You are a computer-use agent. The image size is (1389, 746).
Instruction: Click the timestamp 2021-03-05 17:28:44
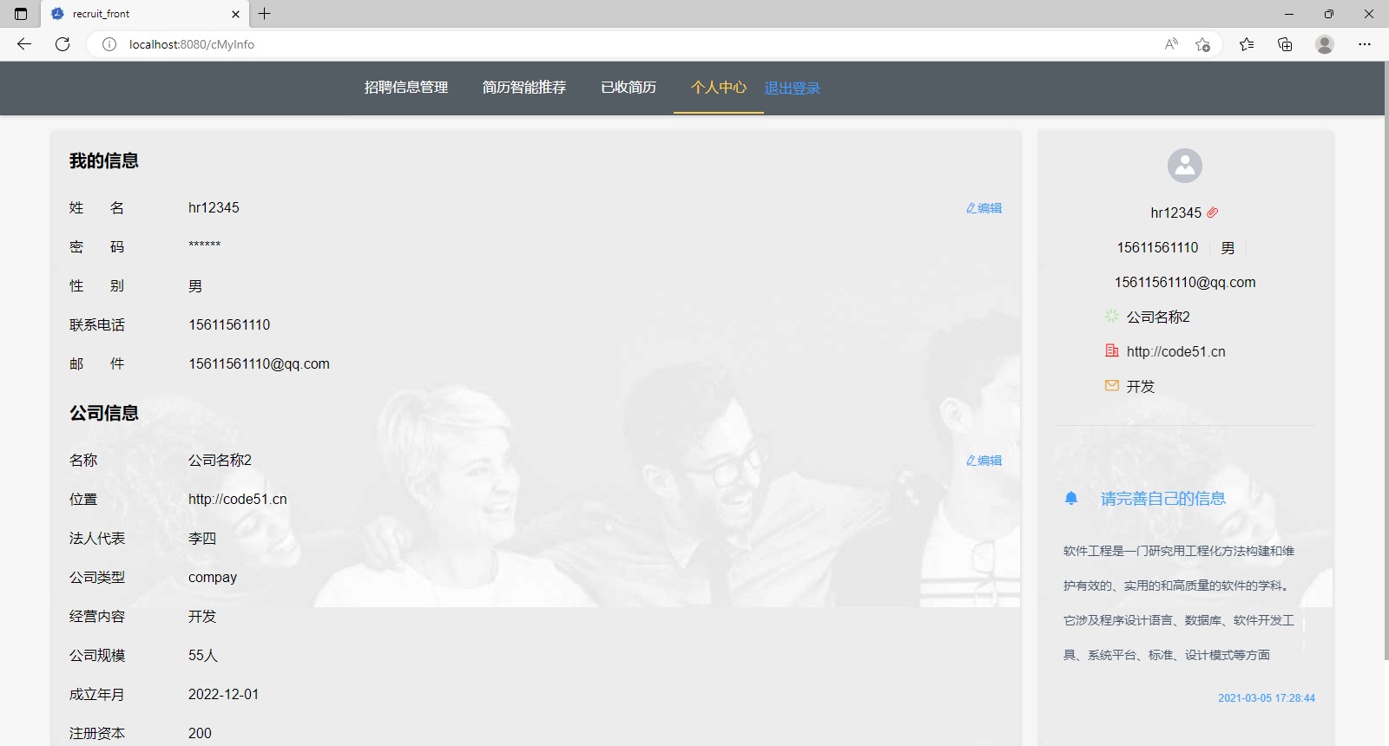pyautogui.click(x=1267, y=698)
